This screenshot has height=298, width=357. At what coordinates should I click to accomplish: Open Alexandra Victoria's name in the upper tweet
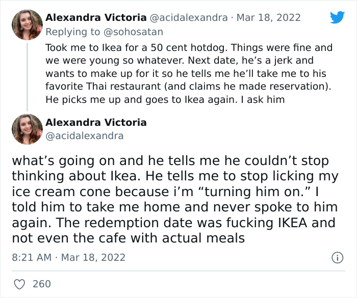(95, 17)
